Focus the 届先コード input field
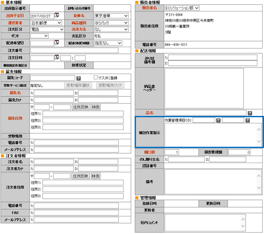Viewport: 264px width, 234px height. point(52,78)
